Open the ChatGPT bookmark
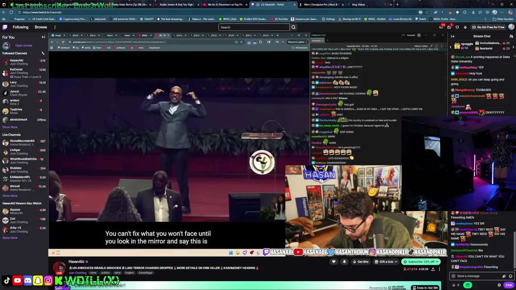Screen dimensions: 516x290 [147, 19]
